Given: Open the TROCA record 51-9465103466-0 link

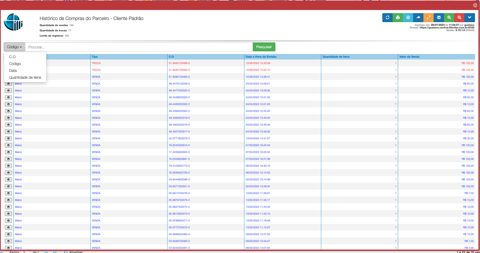Looking at the screenshot, I should (179, 63).
